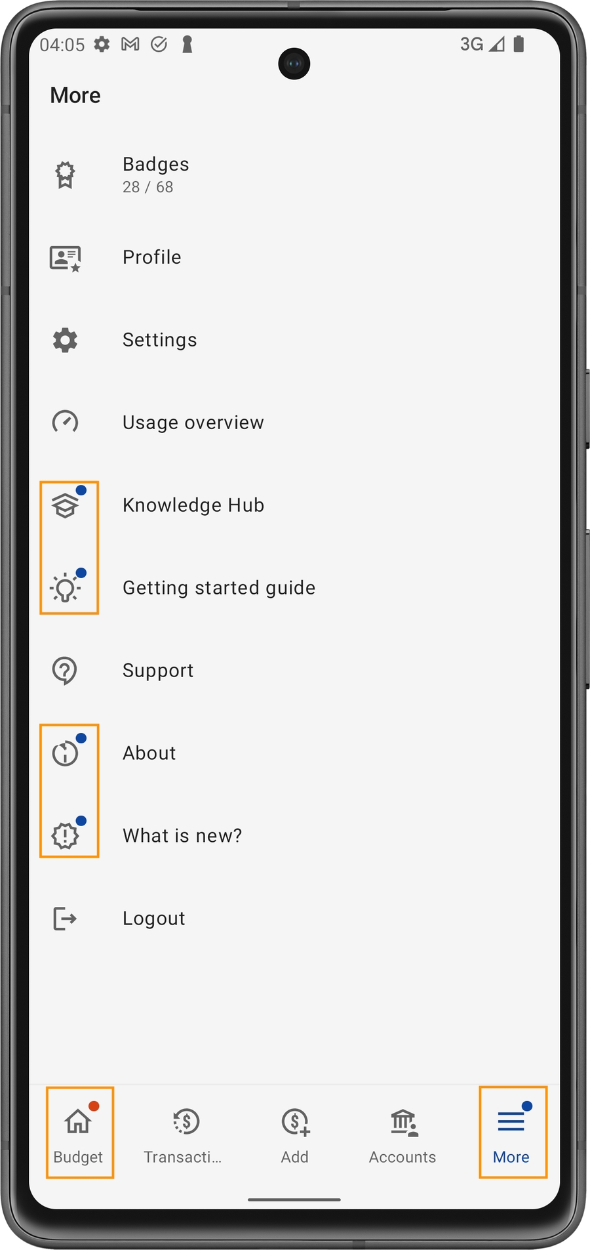The image size is (590, 1250).
Task: Switch to the Transactions tab
Action: click(x=184, y=1133)
